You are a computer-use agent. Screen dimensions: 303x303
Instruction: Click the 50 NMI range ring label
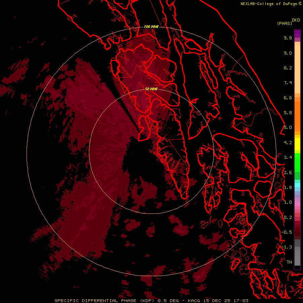(x=151, y=89)
